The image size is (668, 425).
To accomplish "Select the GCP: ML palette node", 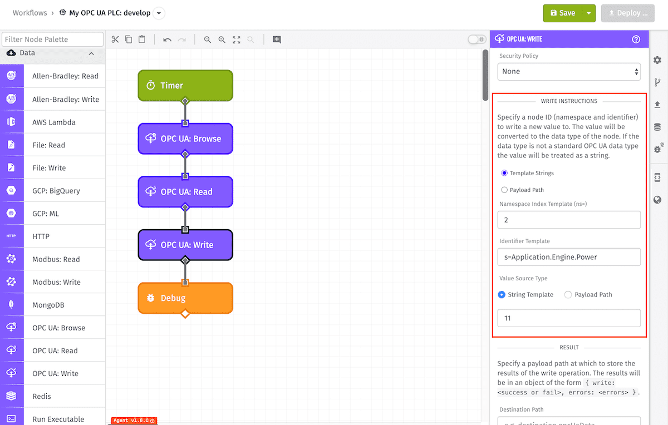I will (x=53, y=214).
